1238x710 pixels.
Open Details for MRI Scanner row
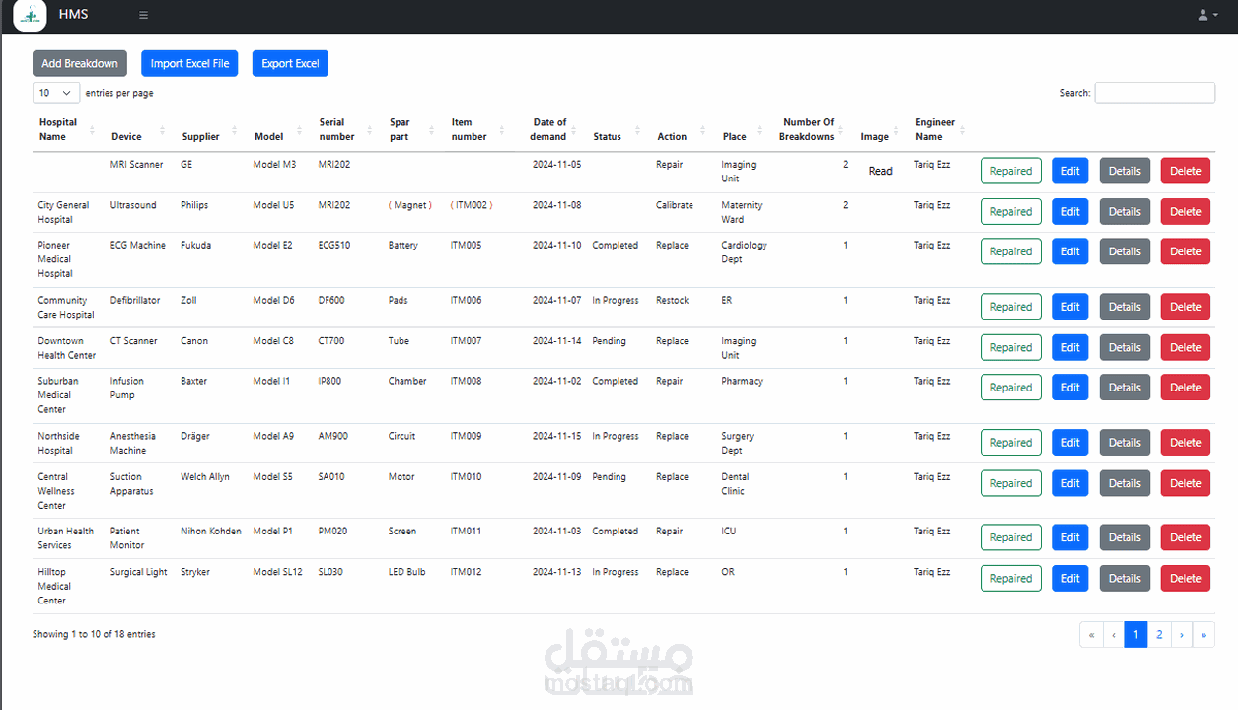click(x=1125, y=171)
